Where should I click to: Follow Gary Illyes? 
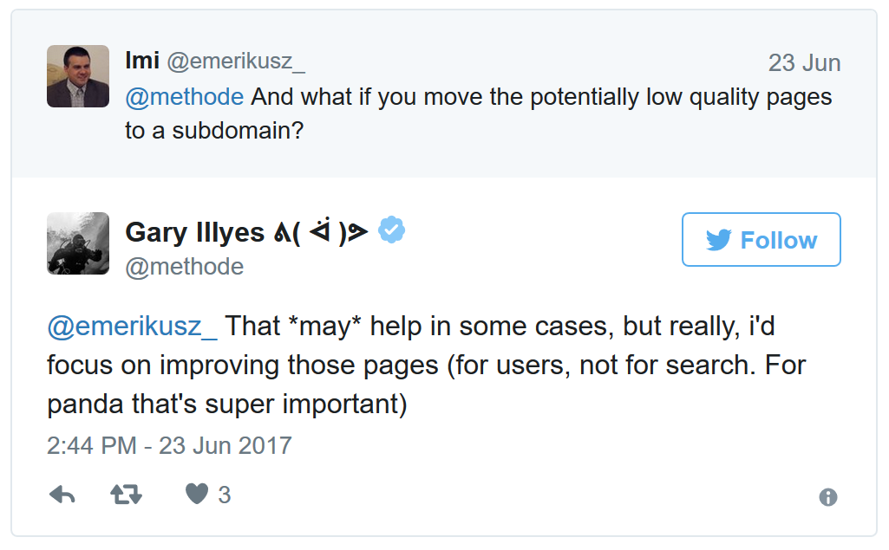point(761,240)
